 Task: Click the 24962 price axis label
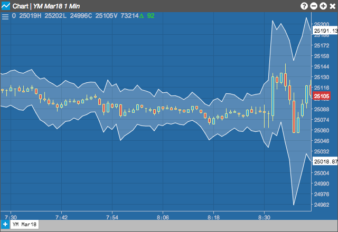click(x=322, y=205)
